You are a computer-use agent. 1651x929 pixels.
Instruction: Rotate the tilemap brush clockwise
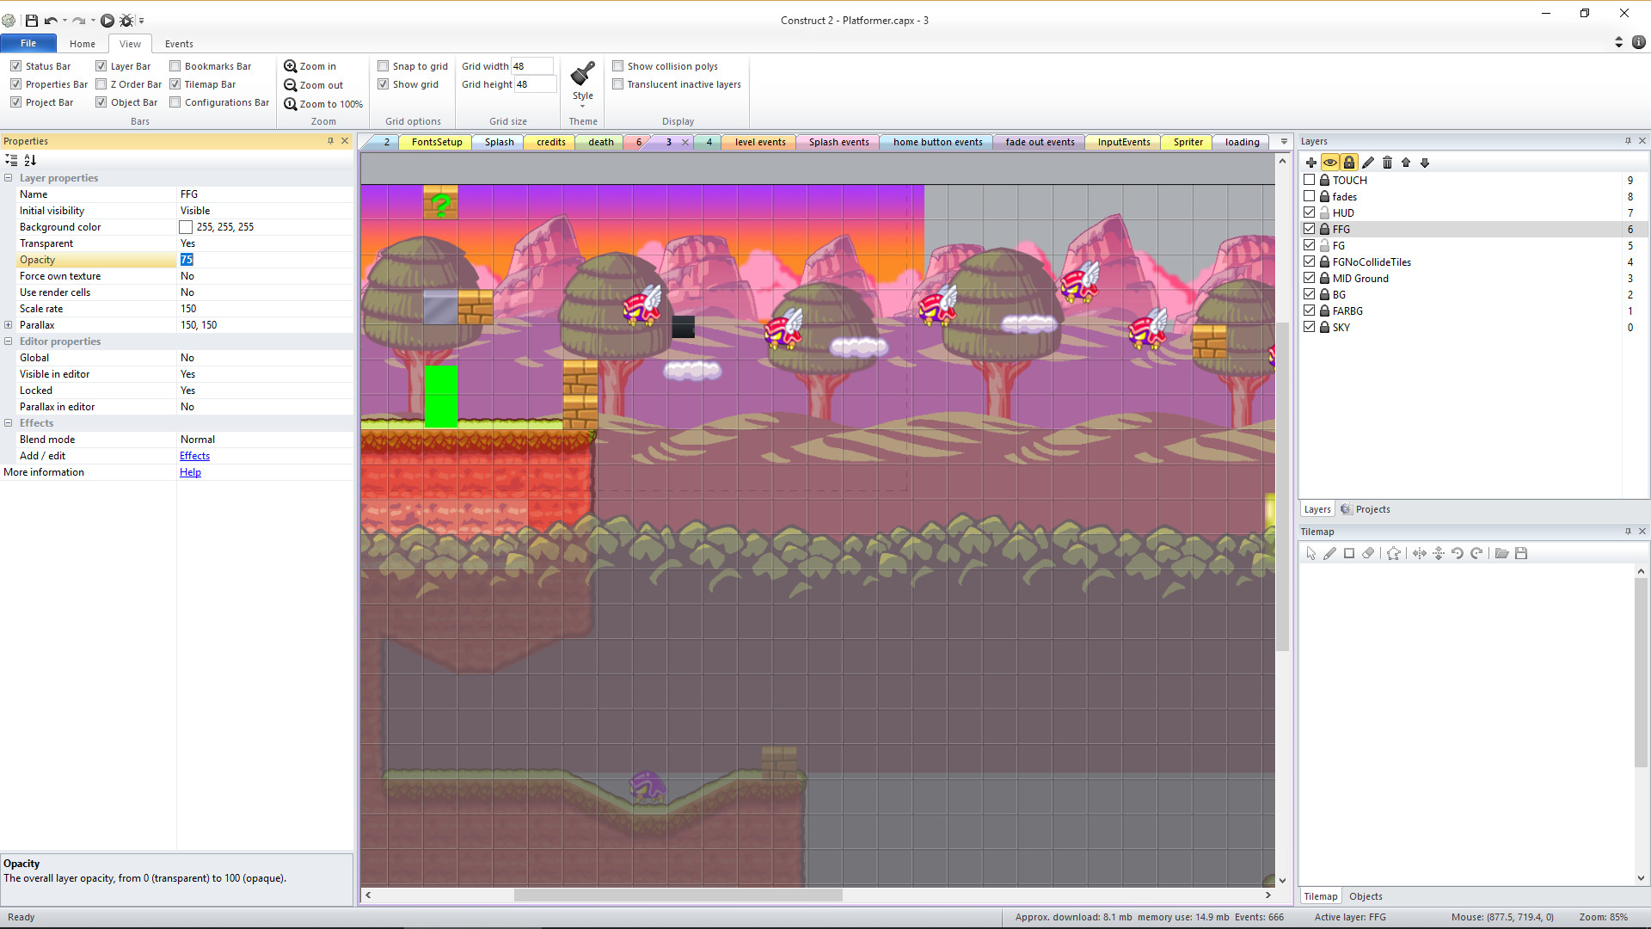[x=1476, y=553]
